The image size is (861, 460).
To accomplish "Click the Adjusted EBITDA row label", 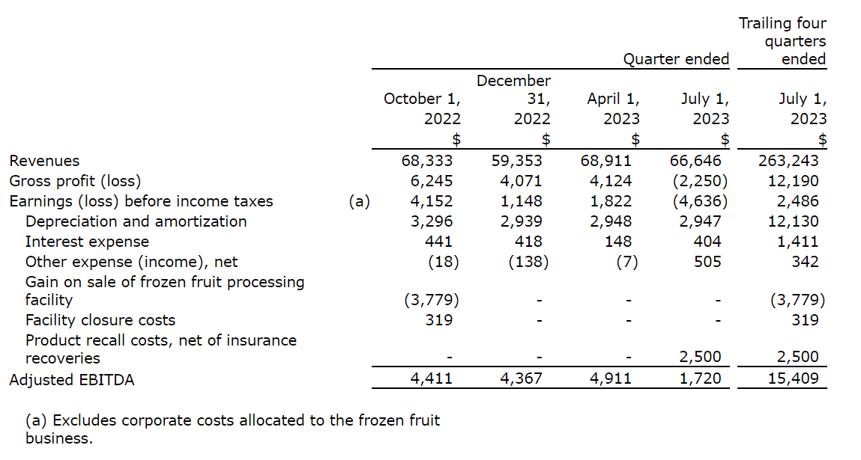I will click(x=71, y=380).
